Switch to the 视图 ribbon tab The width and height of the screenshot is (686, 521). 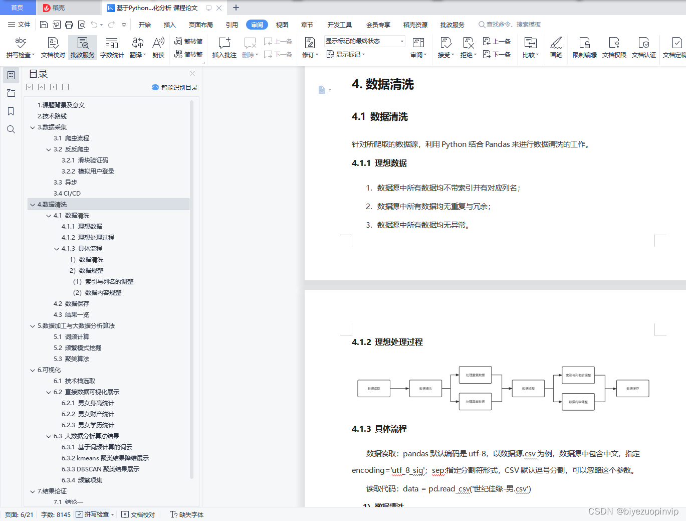click(x=282, y=25)
